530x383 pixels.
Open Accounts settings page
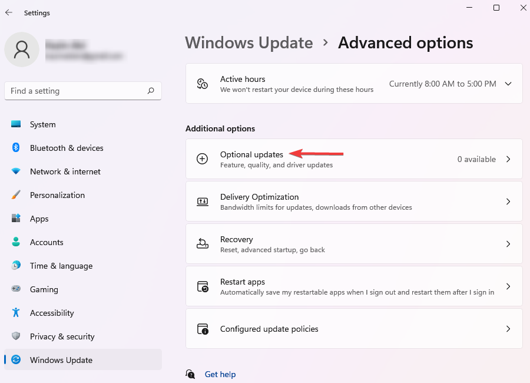[83, 242]
